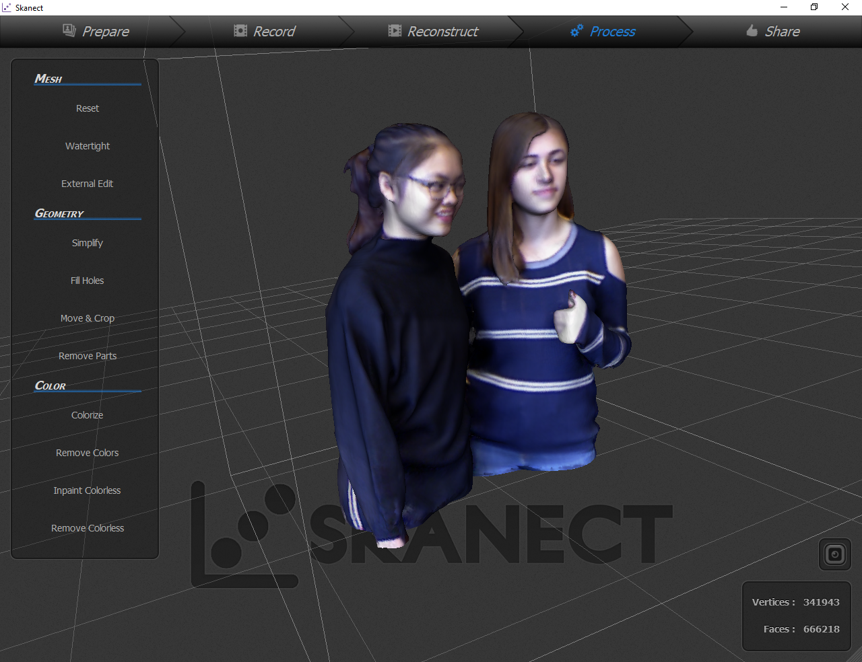Choose Watertight under Mesh
The image size is (862, 662).
click(88, 146)
